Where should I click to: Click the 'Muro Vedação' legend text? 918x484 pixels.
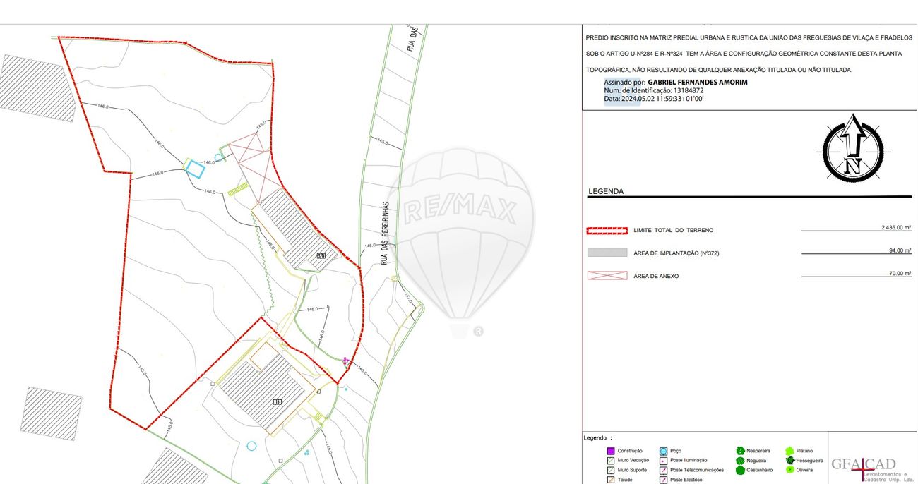pyautogui.click(x=633, y=460)
